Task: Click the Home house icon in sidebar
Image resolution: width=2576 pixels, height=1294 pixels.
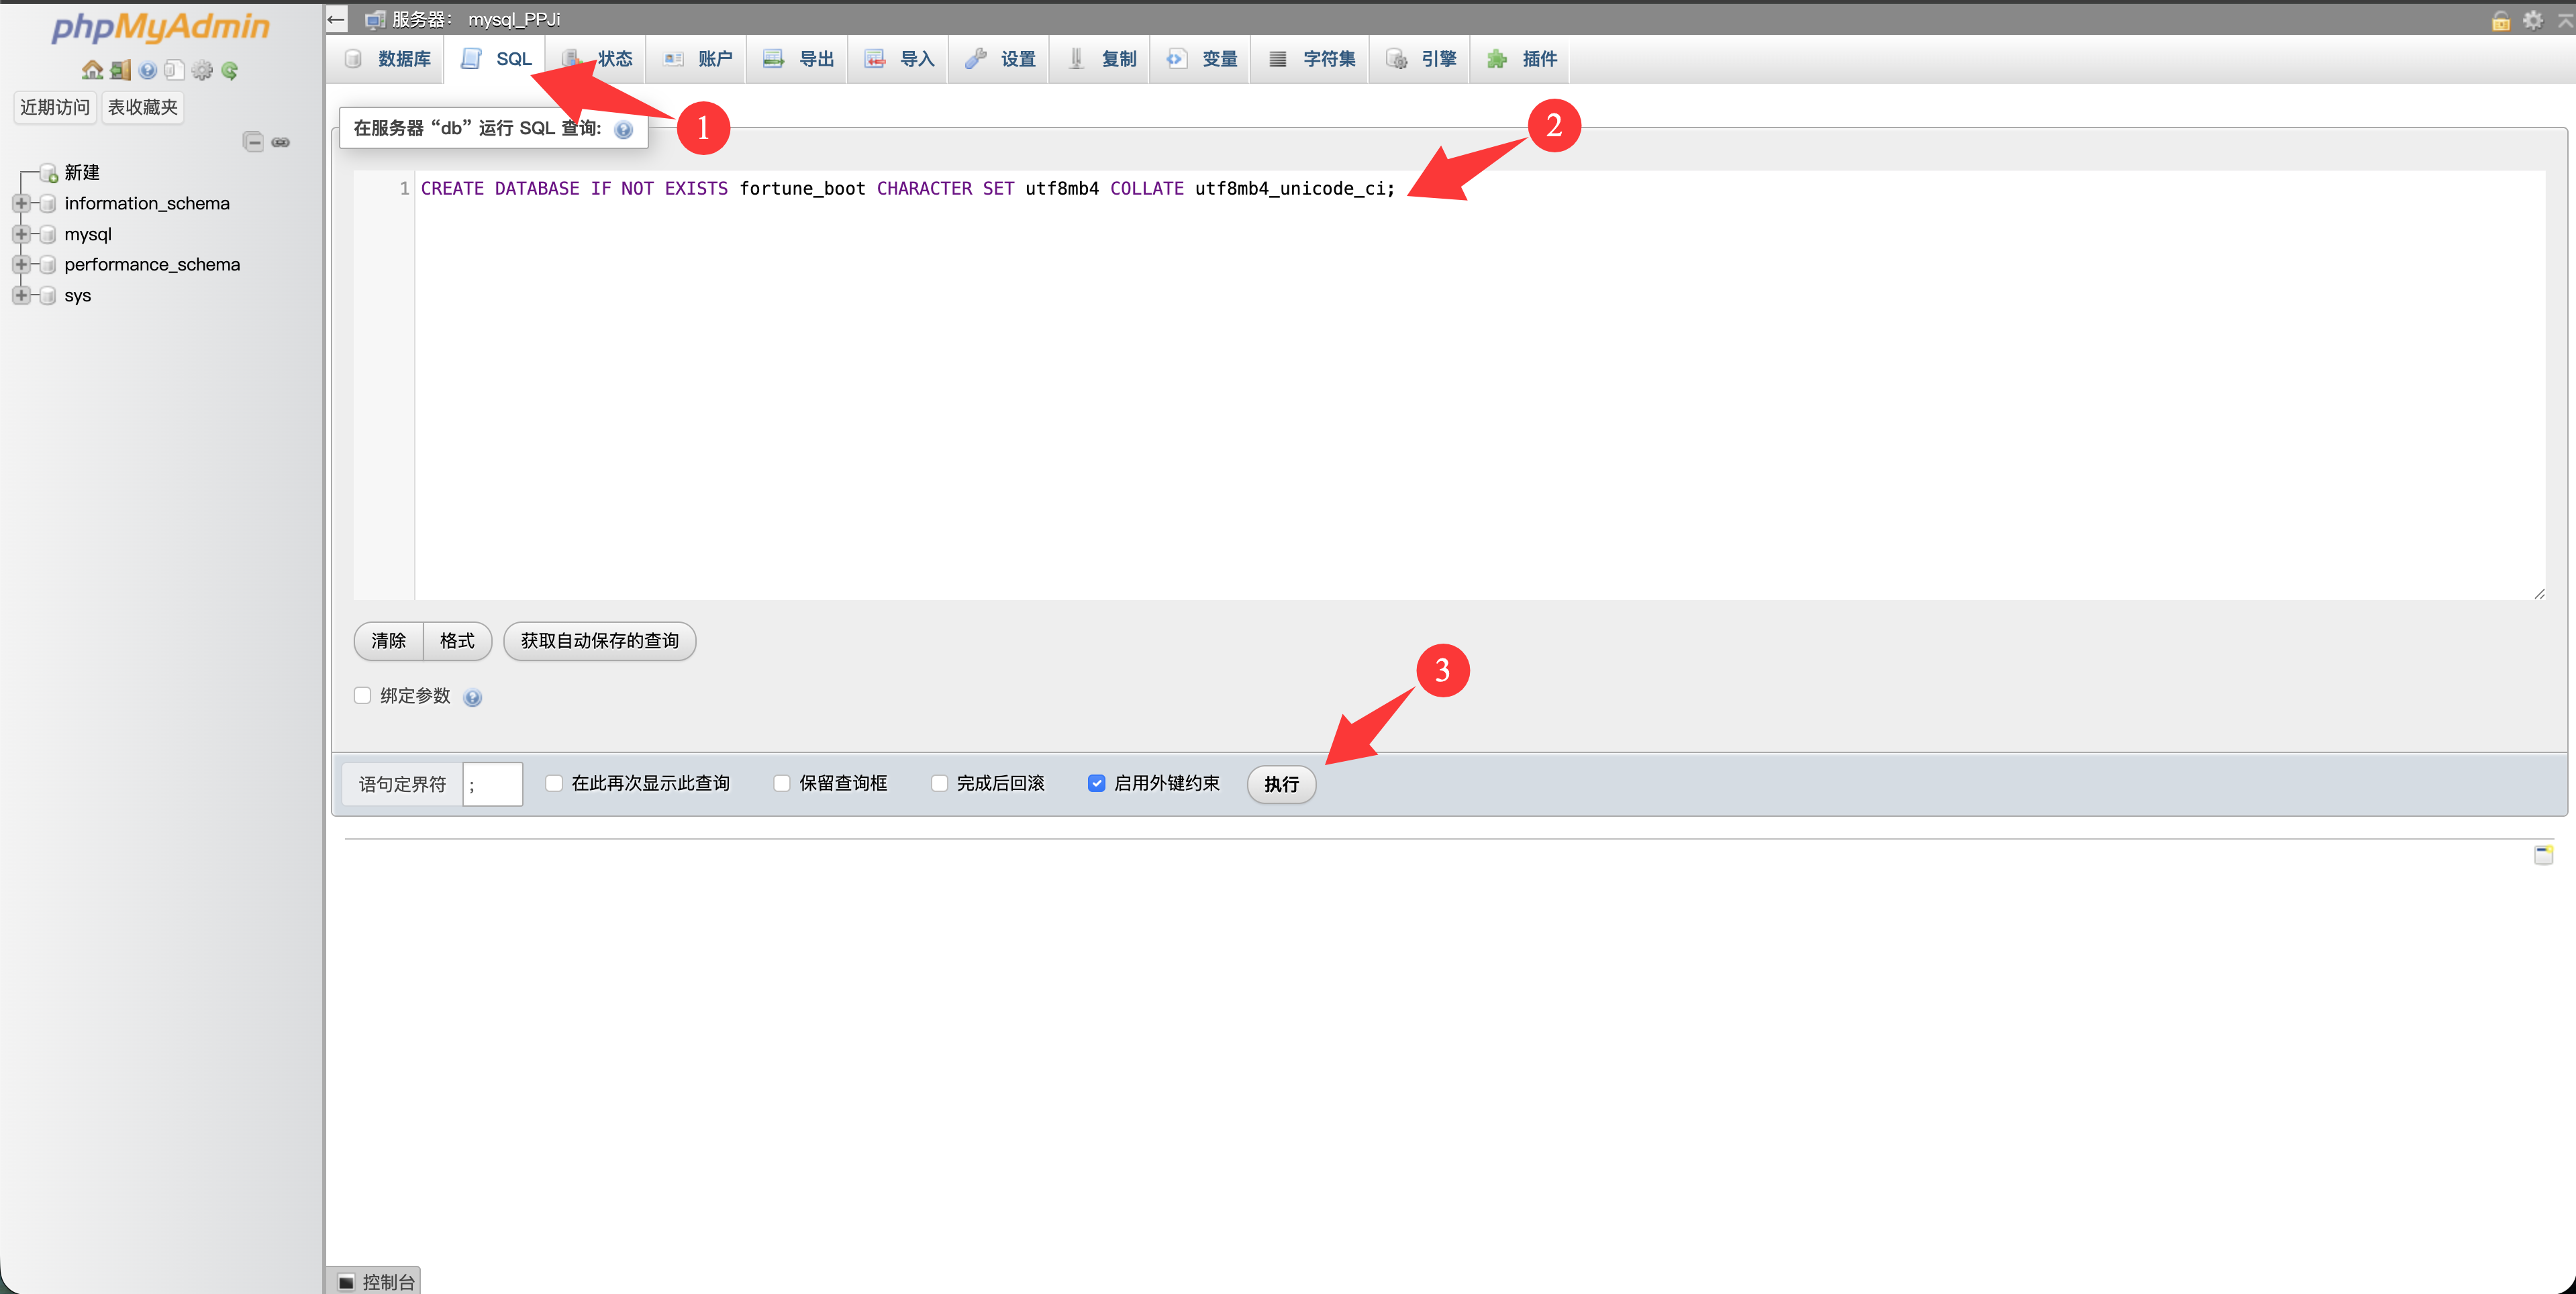Action: (x=92, y=70)
